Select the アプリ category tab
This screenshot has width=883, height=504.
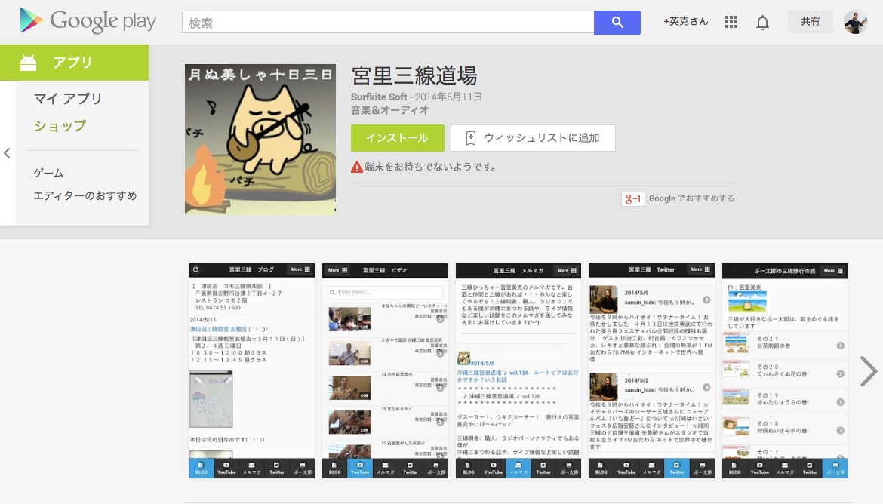pos(74,63)
